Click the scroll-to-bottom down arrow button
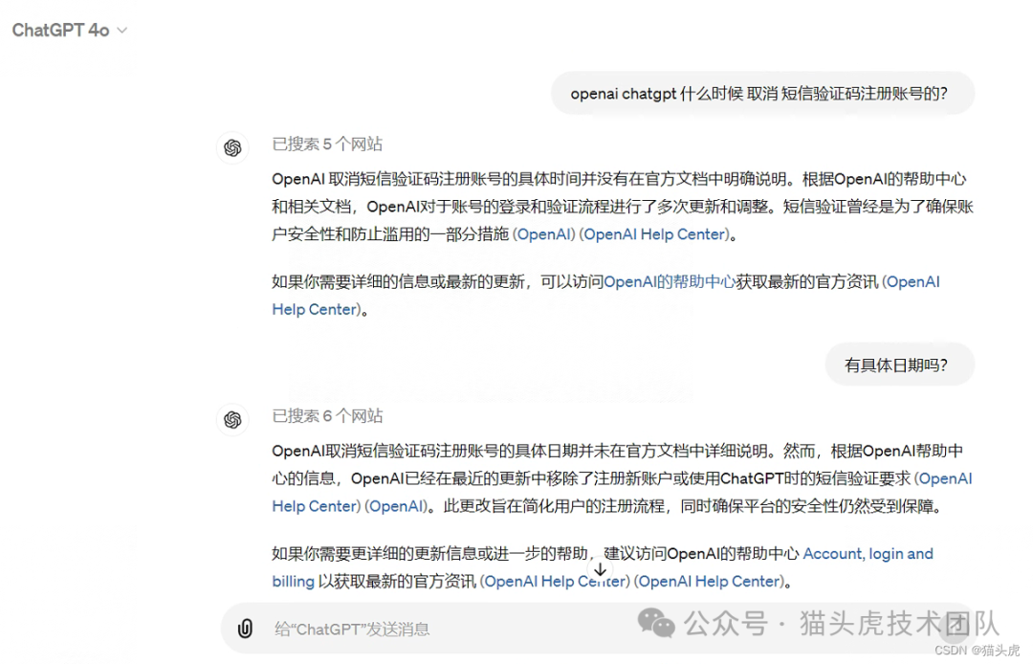Screen dimensions: 1033x664 (600, 570)
